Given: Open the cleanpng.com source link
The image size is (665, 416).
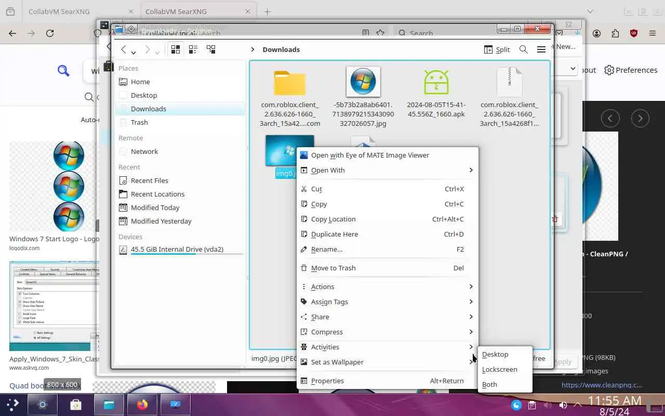Looking at the screenshot, I should coord(602,385).
